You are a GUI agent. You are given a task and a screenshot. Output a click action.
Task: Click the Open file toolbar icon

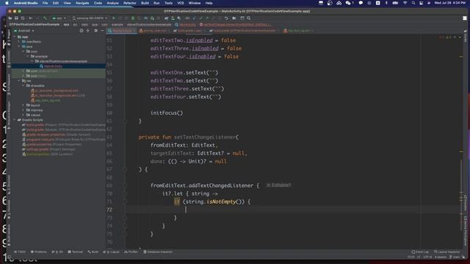click(x=10, y=18)
